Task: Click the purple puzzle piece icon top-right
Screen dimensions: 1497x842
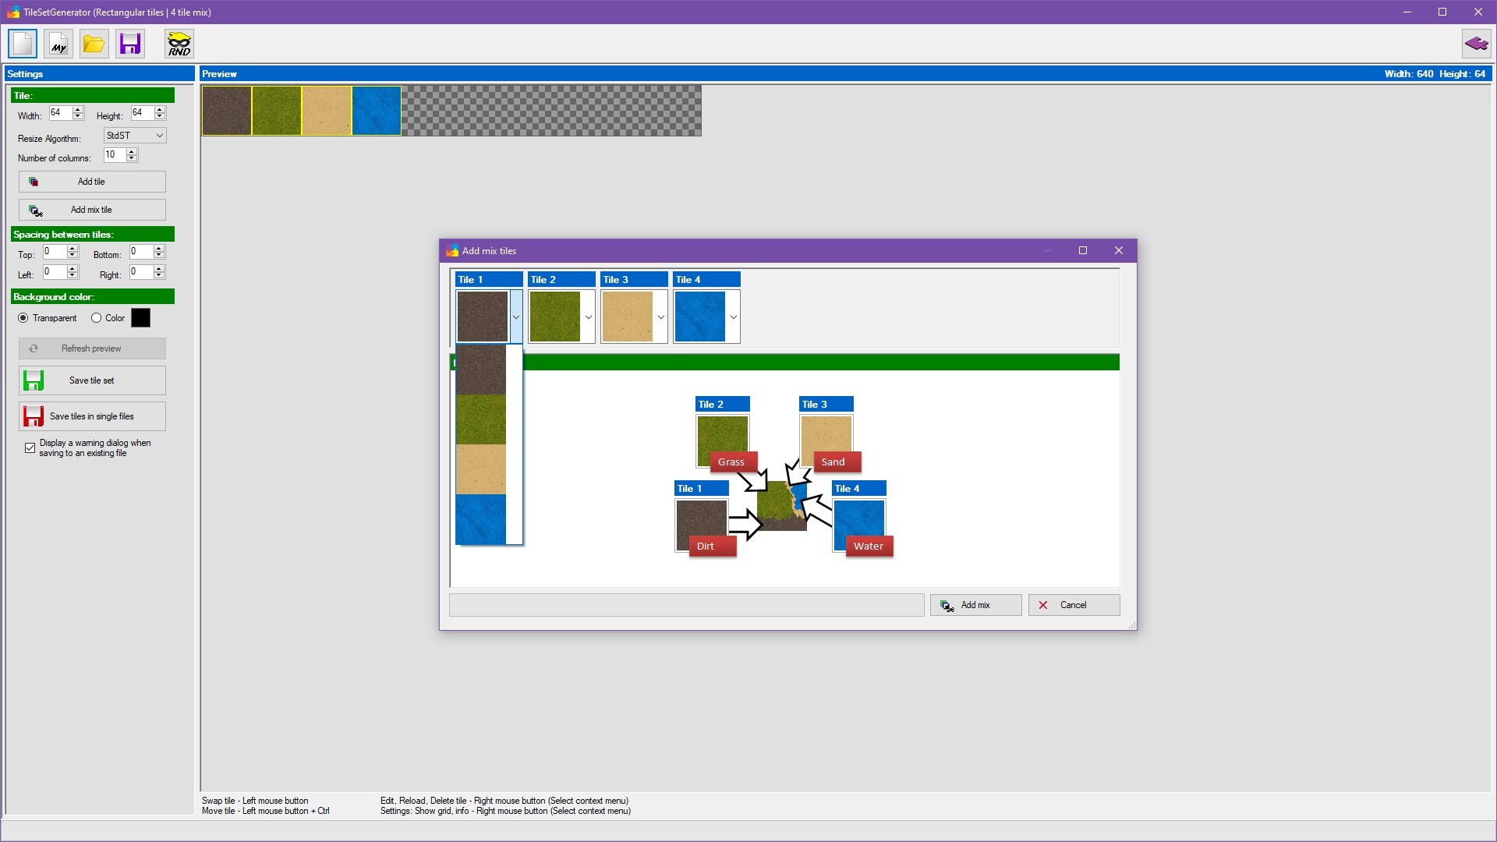Action: (1476, 44)
